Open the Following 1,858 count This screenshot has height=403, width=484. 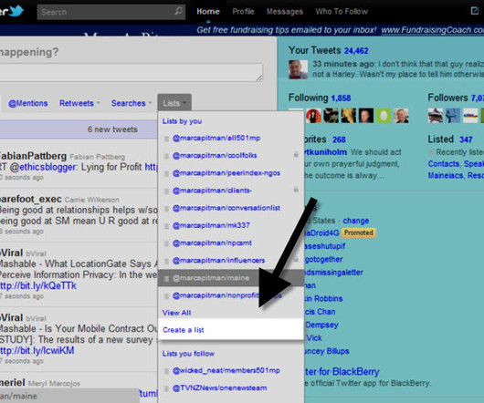pyautogui.click(x=341, y=98)
